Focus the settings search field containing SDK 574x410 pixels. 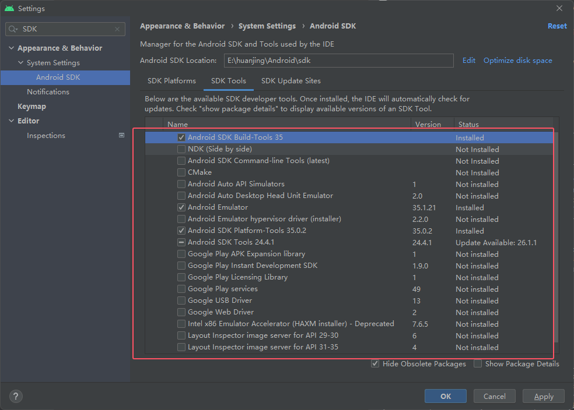pos(65,29)
